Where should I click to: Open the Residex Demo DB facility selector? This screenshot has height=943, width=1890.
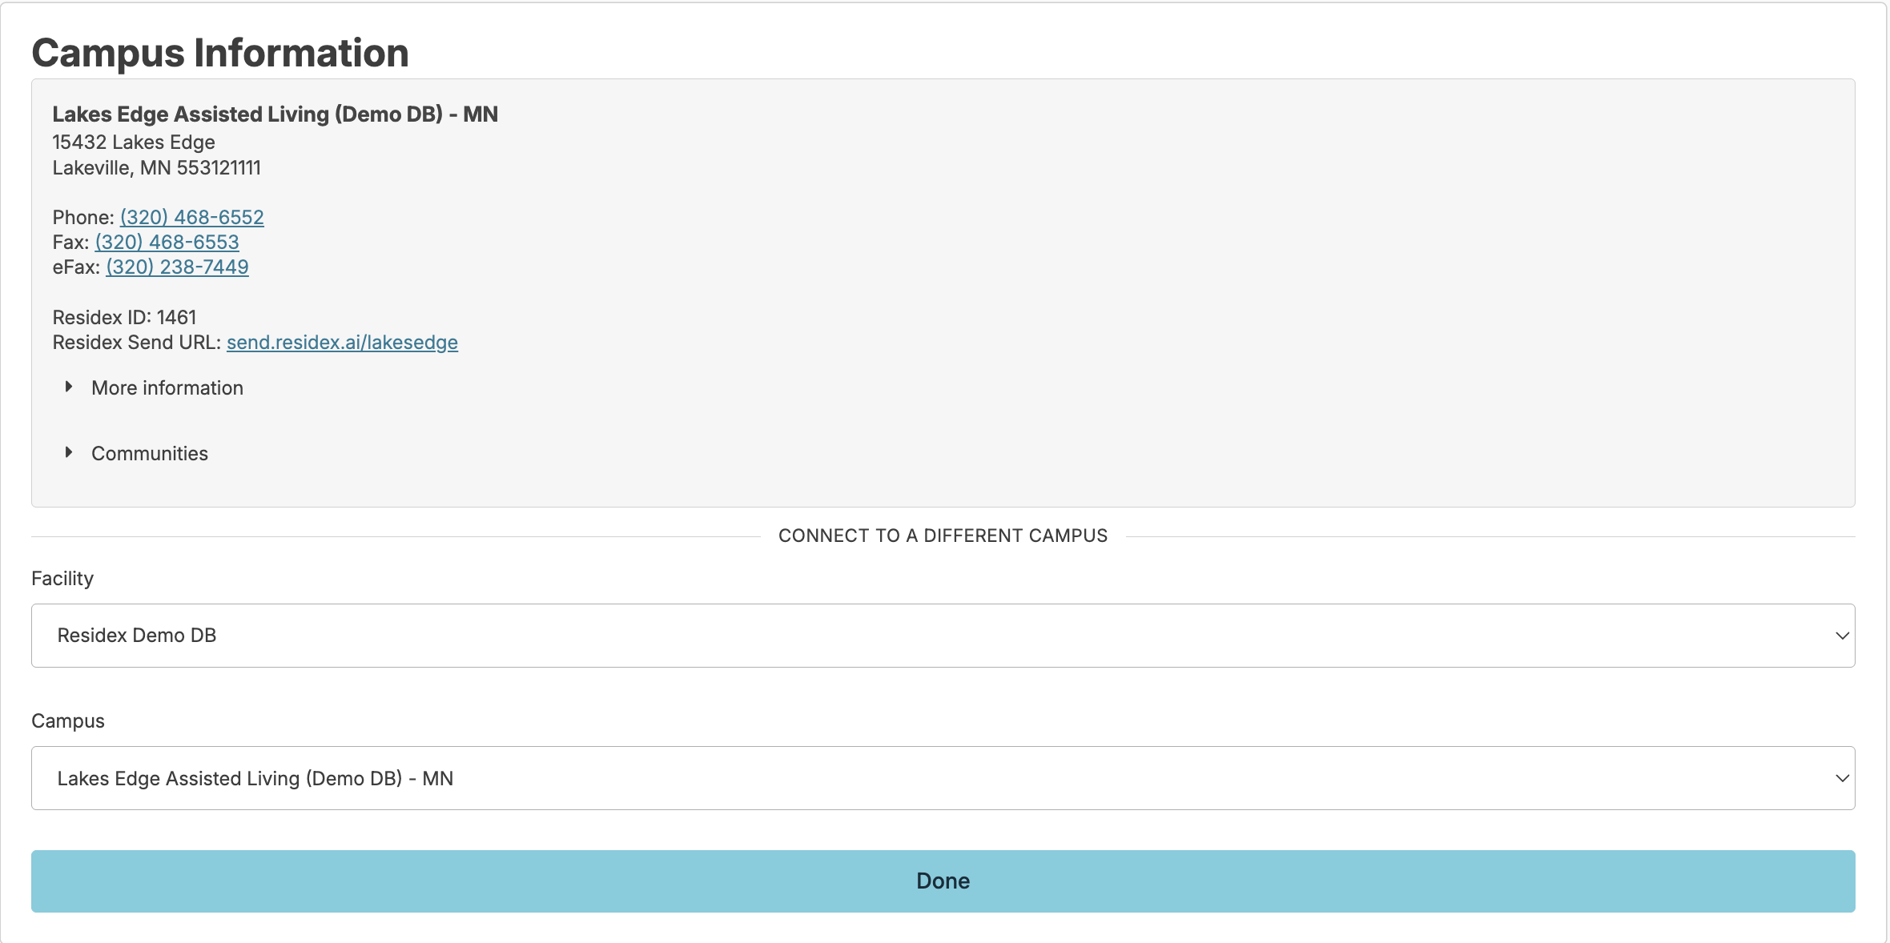(942, 636)
